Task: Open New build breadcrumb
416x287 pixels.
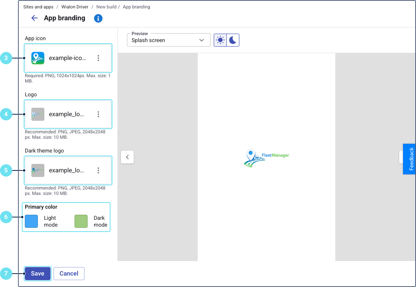Action: pos(106,7)
